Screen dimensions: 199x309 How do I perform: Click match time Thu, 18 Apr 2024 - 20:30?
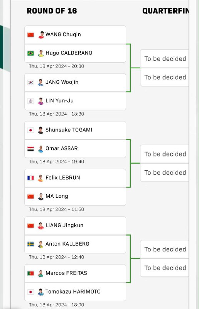click(56, 66)
